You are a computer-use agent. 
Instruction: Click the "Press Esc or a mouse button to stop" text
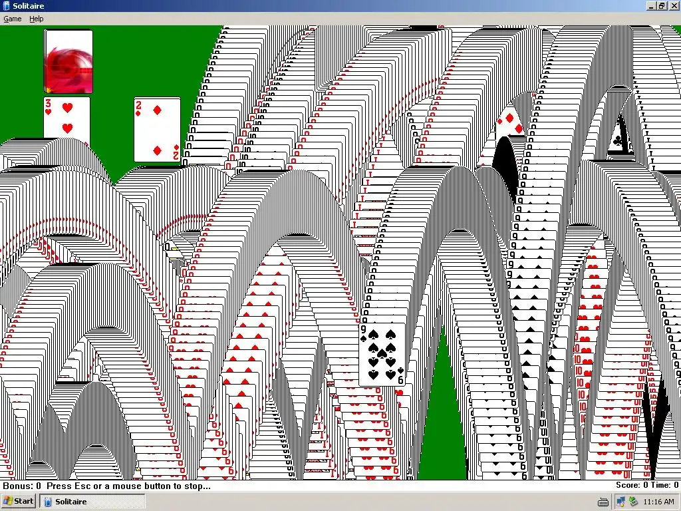(128, 486)
